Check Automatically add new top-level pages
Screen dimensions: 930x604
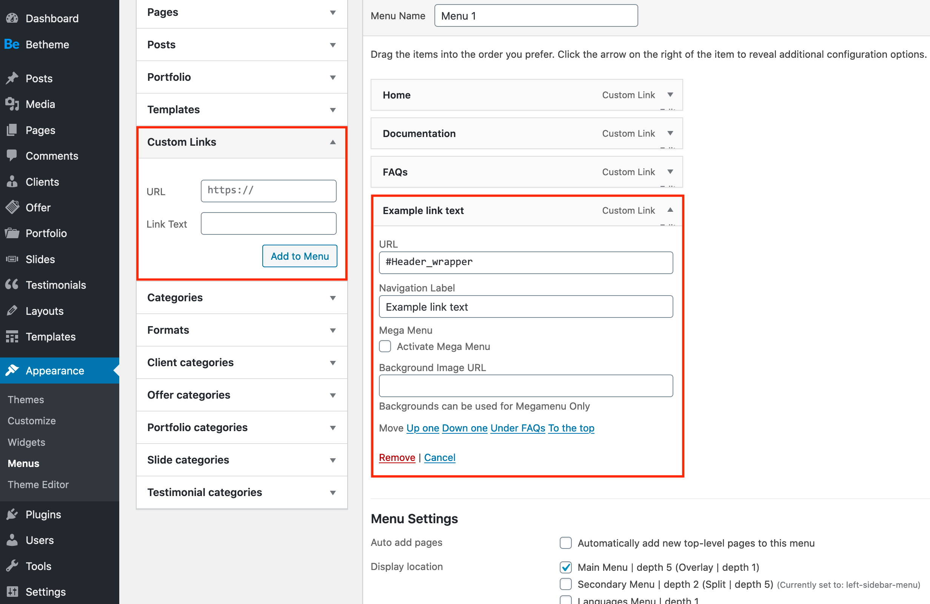coord(565,542)
